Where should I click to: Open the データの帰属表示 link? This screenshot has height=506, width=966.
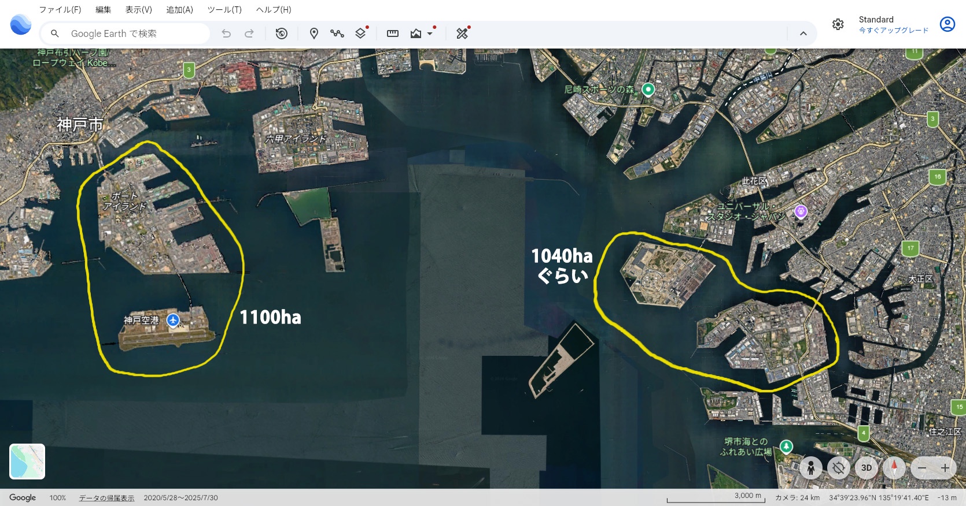(106, 498)
